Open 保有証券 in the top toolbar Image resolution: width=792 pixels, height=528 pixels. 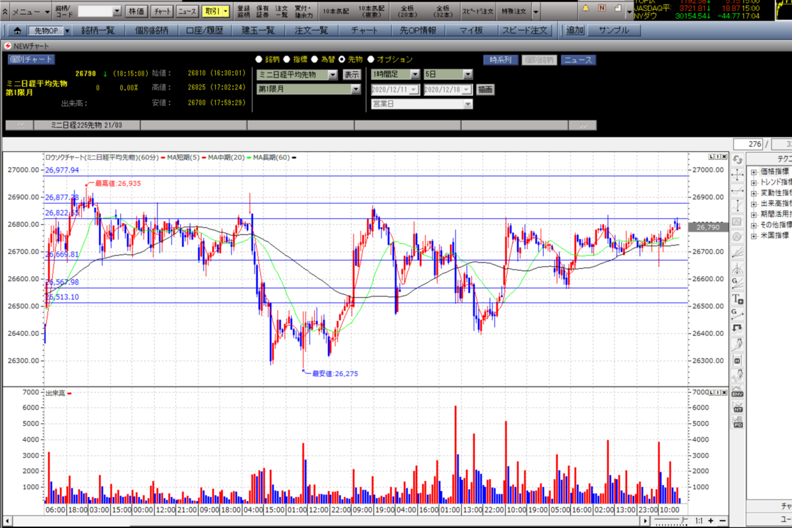(262, 11)
